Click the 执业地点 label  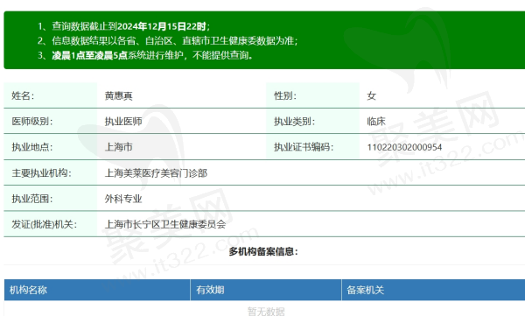(32, 147)
